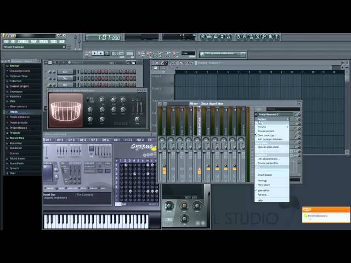Toggle last step of the Hat row
Viewport: 351px width, 263px height.
coord(134,85)
